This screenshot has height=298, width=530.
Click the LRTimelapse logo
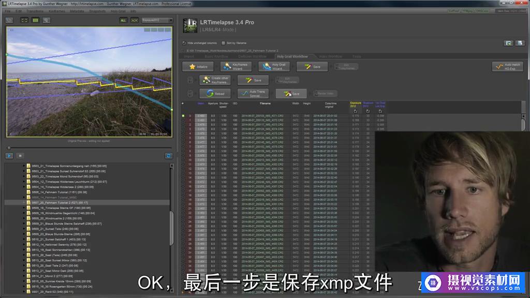[190, 26]
